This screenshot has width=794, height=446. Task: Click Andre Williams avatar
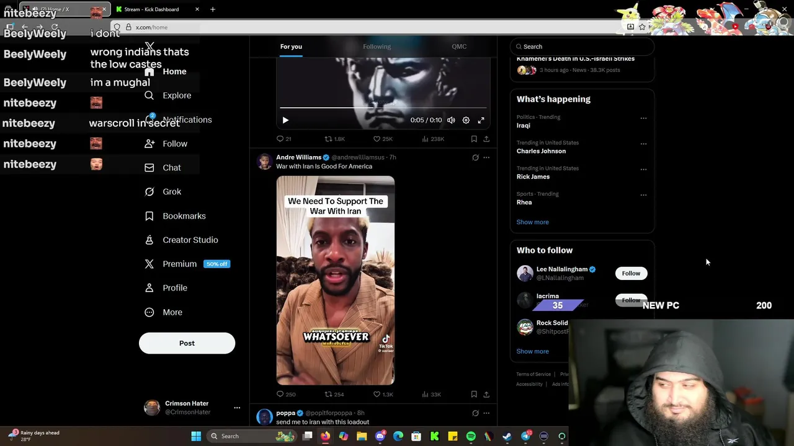(x=265, y=162)
